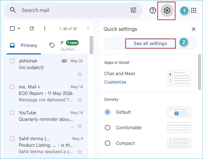Click the Settings gear icon

click(167, 10)
